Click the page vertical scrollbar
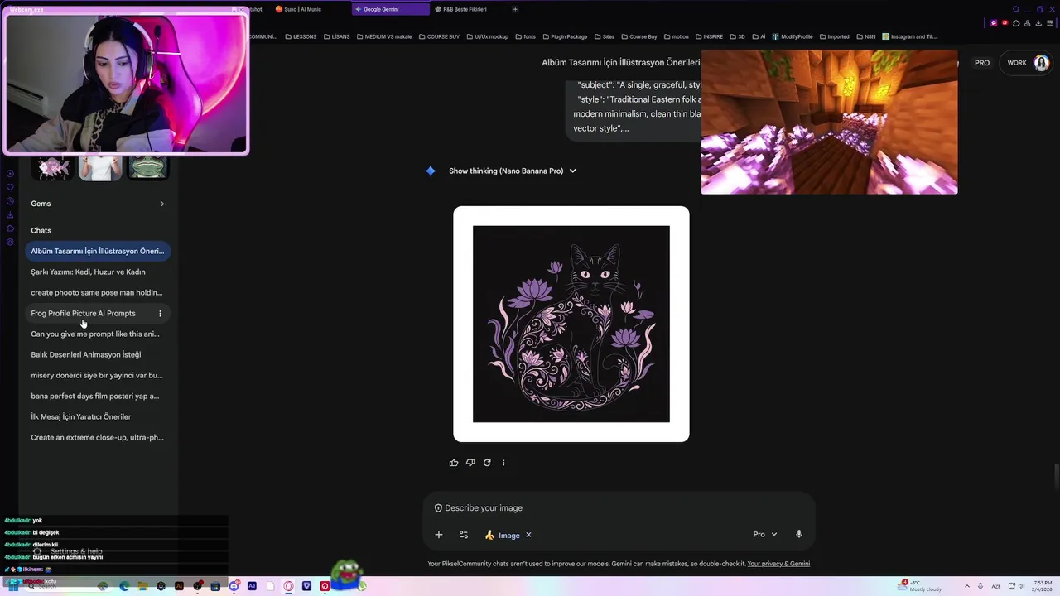The width and height of the screenshot is (1060, 596). [1056, 476]
